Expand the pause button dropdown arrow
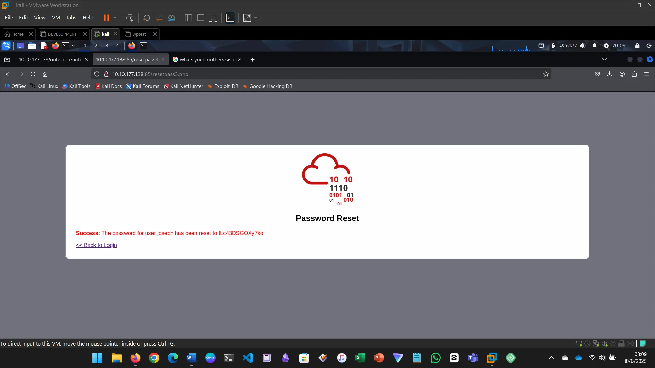 (115, 18)
